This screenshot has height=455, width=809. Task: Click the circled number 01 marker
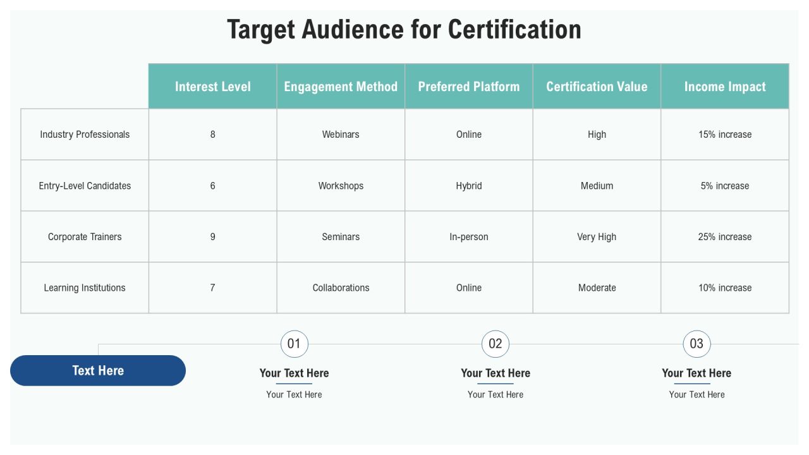tap(295, 344)
